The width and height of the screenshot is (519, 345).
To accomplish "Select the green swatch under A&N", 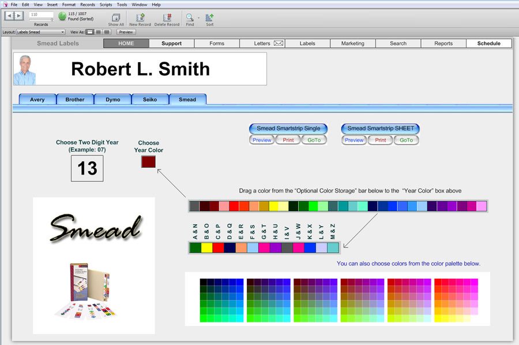I will tap(195, 248).
